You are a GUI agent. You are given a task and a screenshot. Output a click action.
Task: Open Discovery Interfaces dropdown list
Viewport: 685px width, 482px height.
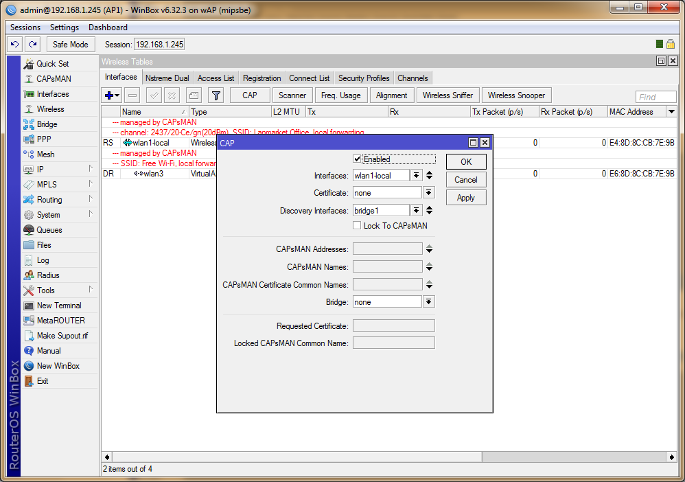tap(416, 210)
